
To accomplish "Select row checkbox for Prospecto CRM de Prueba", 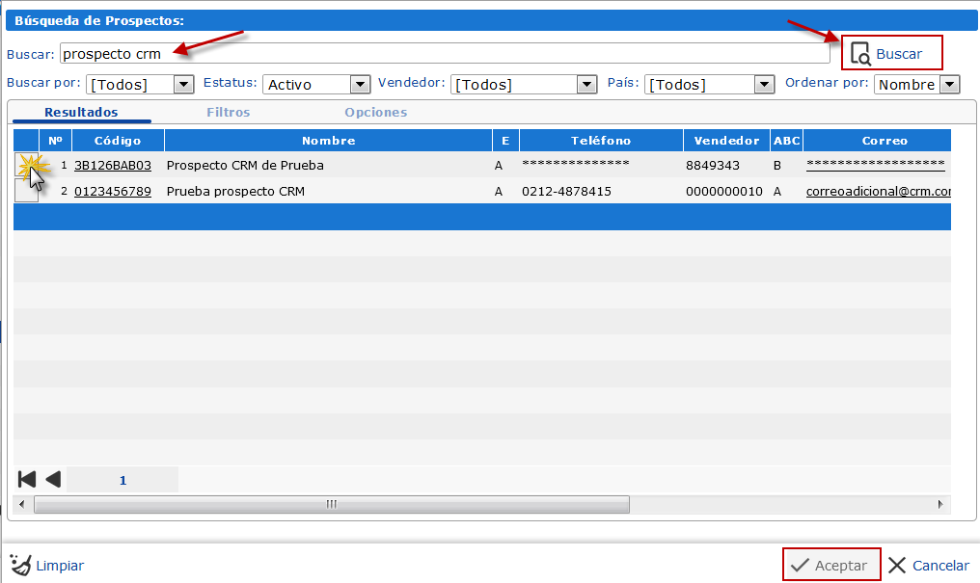I will click(26, 165).
